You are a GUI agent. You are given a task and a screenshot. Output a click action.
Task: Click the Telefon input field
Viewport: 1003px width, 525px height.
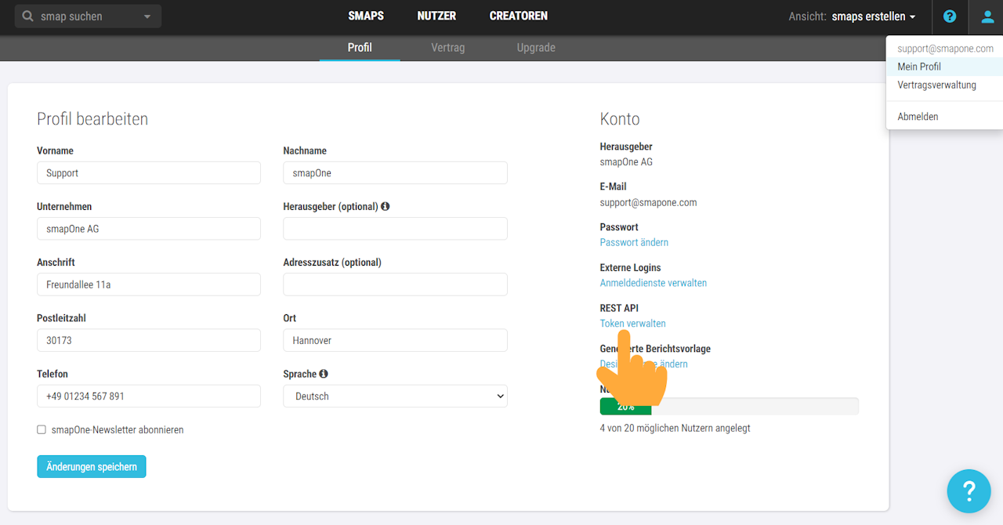(x=149, y=396)
